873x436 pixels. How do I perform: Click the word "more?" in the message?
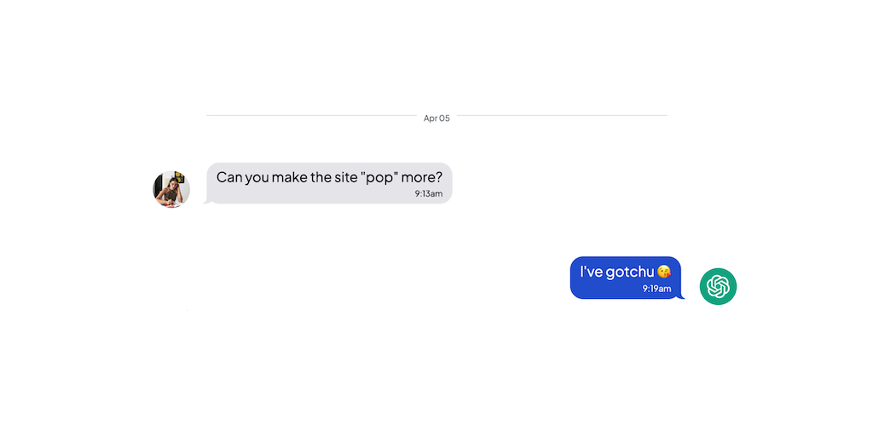click(x=424, y=177)
